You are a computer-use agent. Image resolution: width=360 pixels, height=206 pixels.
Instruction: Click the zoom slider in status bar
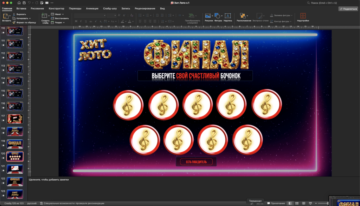point(323,203)
